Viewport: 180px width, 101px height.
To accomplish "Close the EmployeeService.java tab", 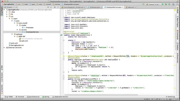I will [123, 7].
